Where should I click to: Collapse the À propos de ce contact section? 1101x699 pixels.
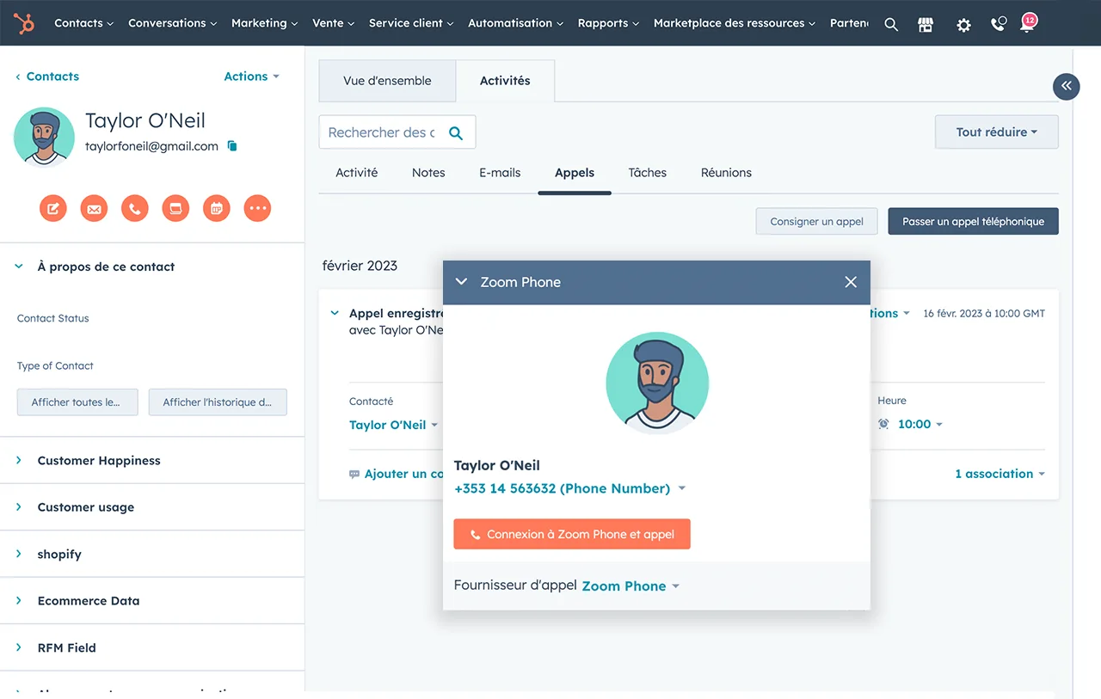(x=19, y=267)
